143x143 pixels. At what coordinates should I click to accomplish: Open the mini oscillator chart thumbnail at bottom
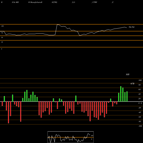pyautogui.click(x=71, y=137)
